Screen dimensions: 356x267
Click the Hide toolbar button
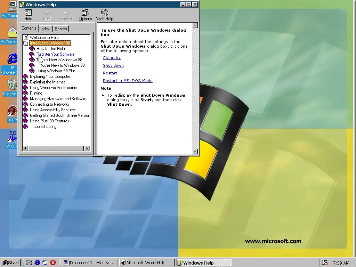(x=28, y=15)
